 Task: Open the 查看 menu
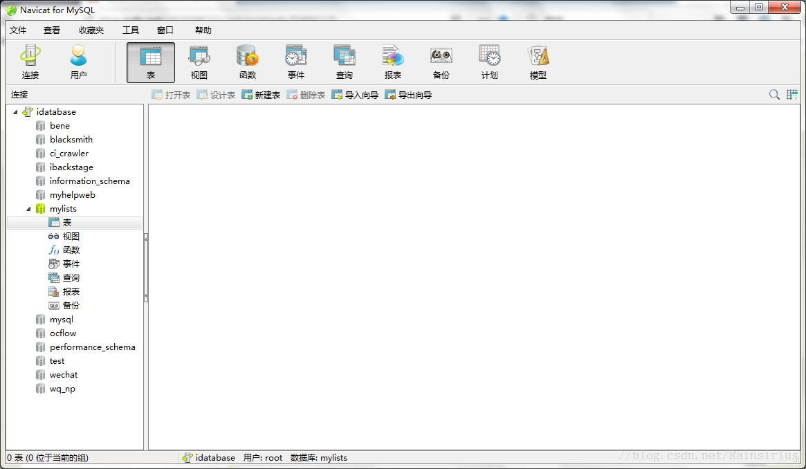[52, 30]
